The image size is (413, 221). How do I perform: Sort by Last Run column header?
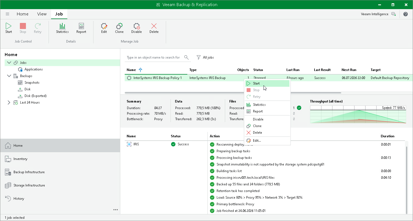point(293,70)
